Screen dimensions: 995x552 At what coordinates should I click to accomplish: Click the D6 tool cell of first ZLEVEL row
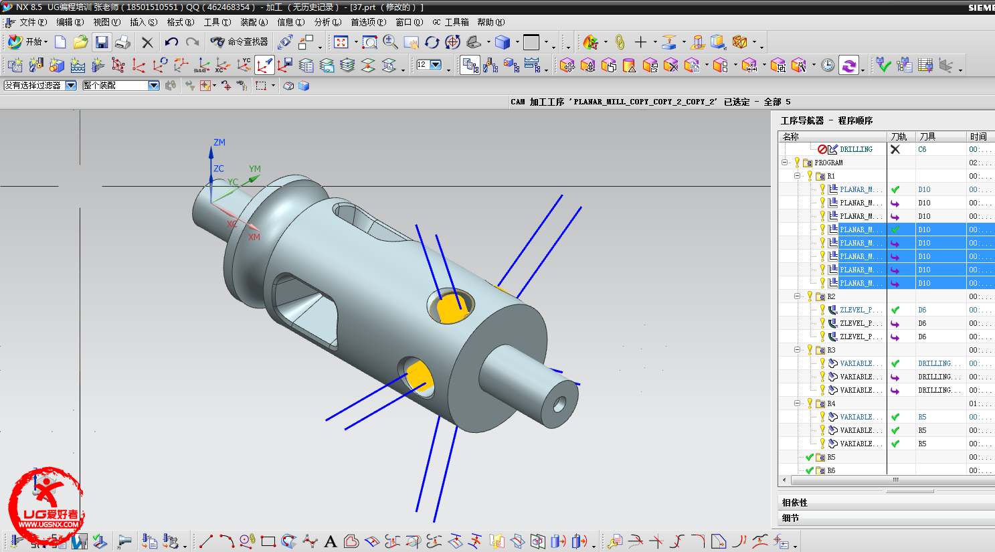[940, 310]
